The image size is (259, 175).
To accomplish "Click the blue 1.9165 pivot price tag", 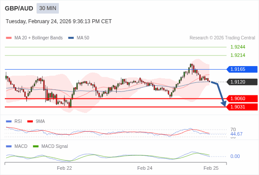I will (242, 69).
